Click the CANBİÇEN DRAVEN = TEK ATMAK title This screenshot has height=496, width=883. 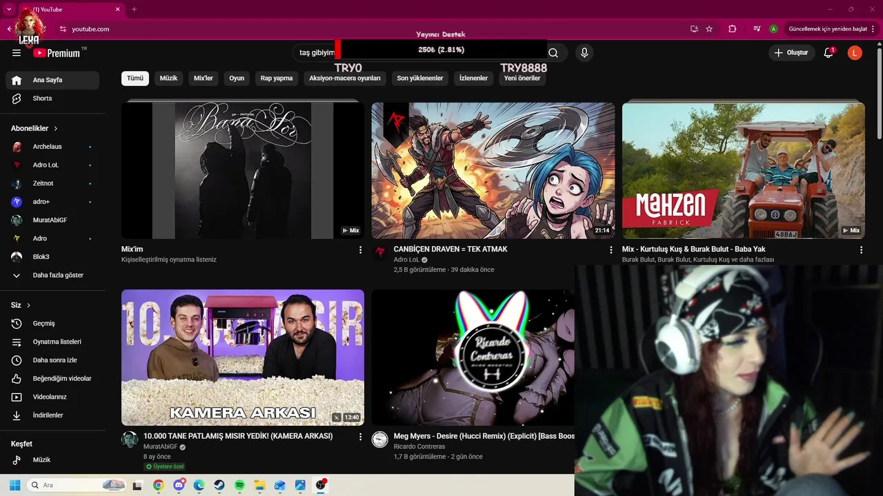click(450, 249)
